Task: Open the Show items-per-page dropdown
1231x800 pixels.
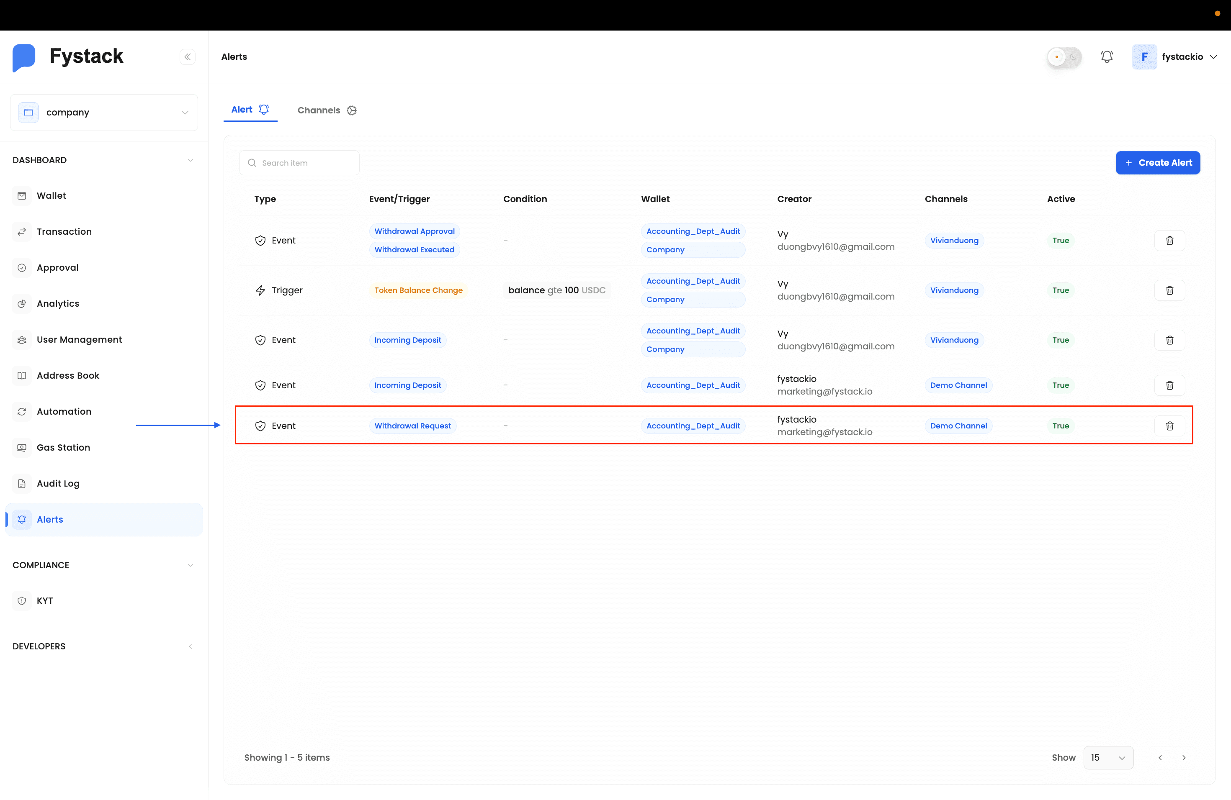Action: (x=1108, y=757)
